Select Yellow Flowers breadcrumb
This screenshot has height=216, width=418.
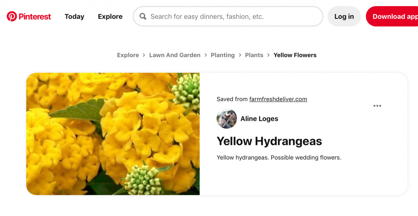pos(295,55)
